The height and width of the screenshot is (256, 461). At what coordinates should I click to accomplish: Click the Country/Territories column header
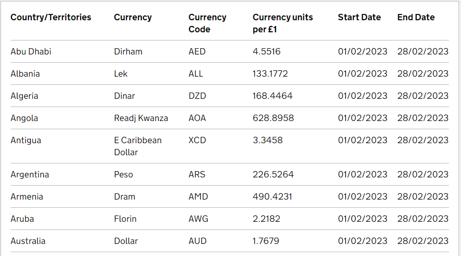pos(51,17)
